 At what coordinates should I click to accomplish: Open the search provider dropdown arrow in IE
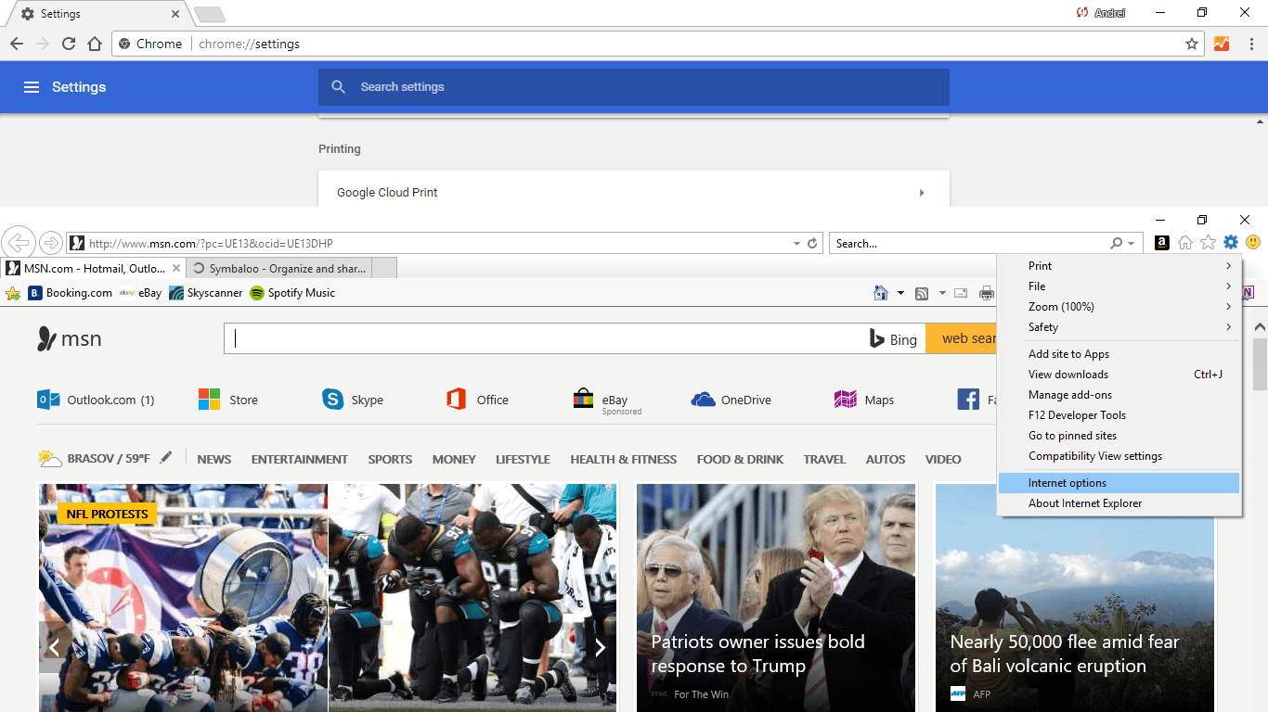click(1131, 243)
